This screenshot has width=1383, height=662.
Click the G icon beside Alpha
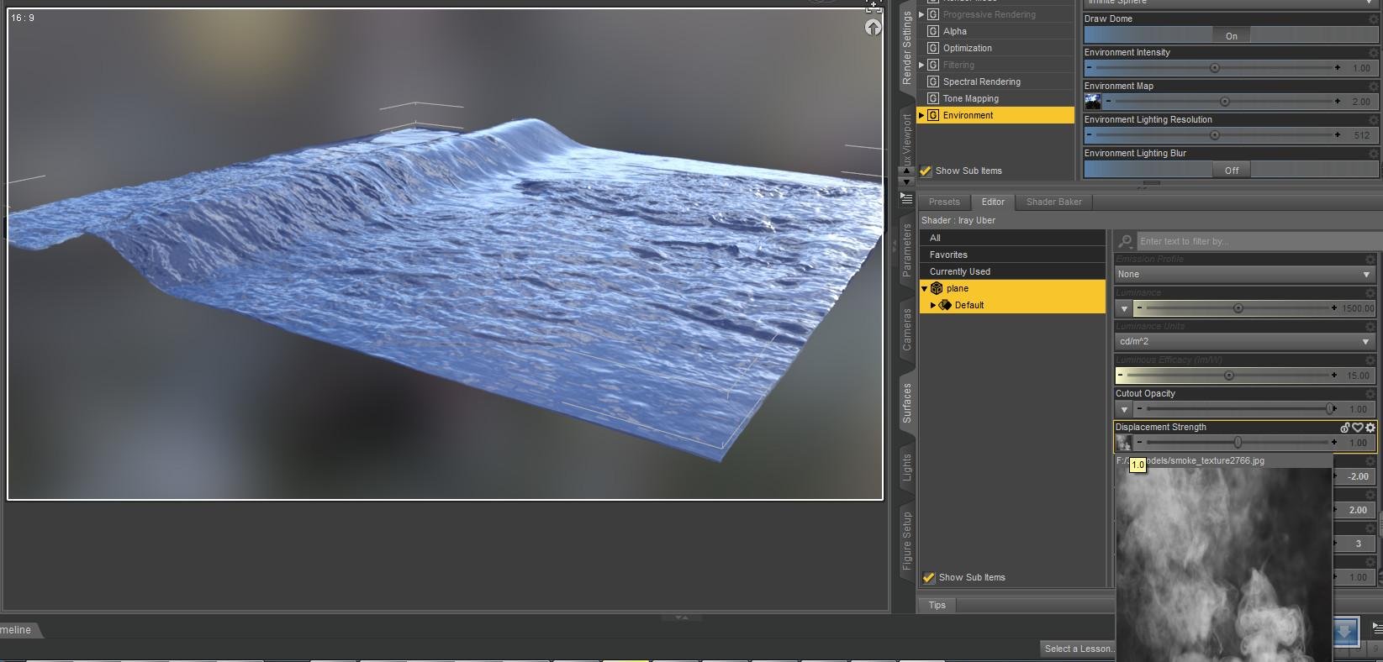[x=933, y=31]
